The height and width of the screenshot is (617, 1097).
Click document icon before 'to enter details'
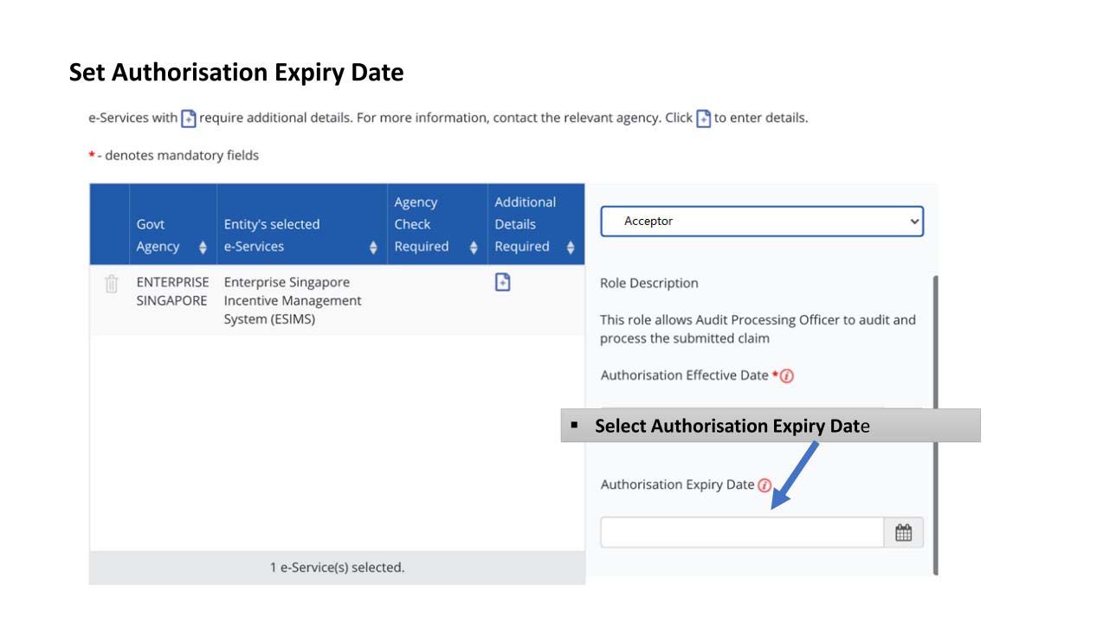coord(703,119)
